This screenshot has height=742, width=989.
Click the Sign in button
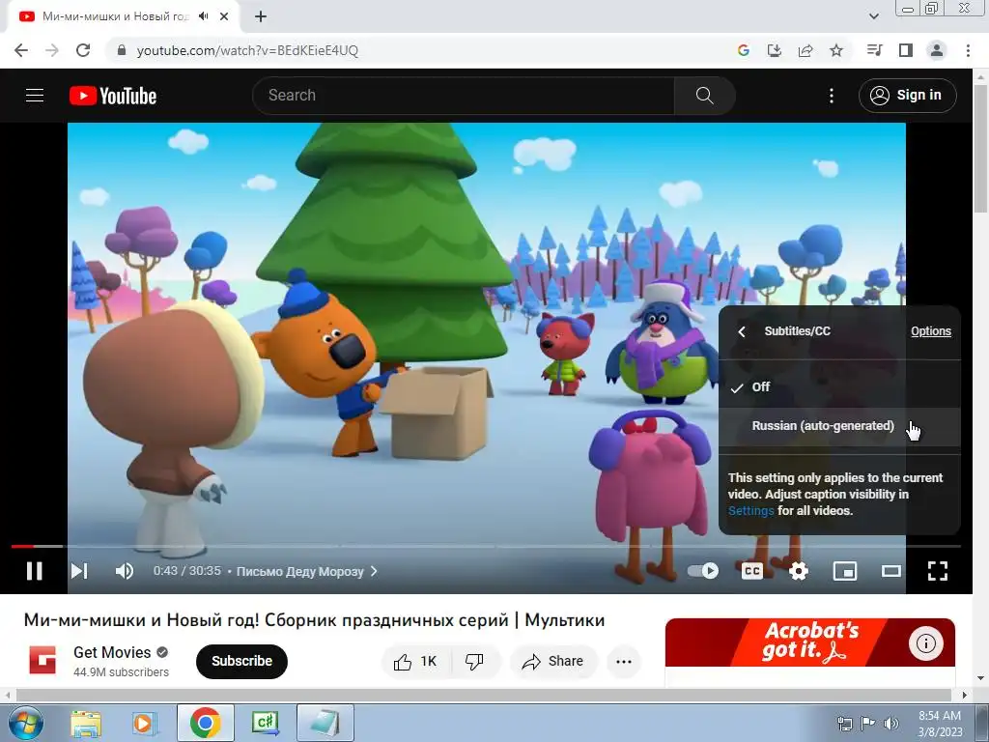click(908, 96)
